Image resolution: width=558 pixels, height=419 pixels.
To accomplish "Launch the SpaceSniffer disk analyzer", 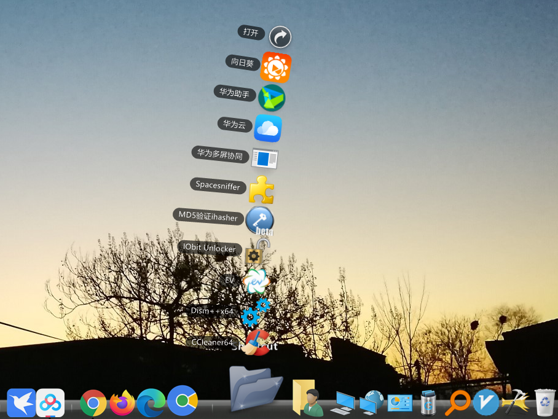I will pos(262,190).
